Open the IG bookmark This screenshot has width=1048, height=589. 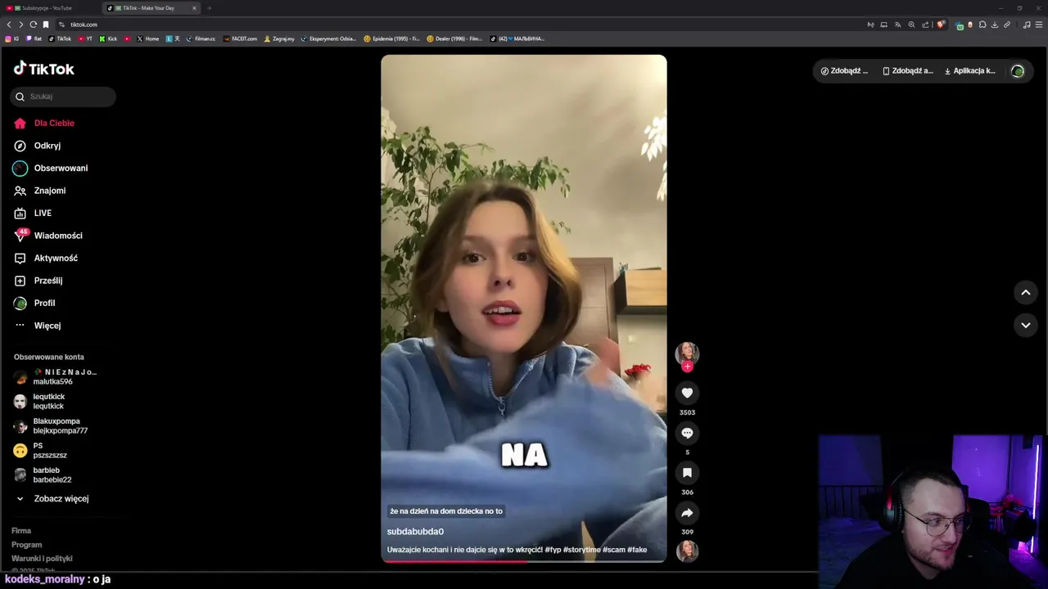[12, 38]
